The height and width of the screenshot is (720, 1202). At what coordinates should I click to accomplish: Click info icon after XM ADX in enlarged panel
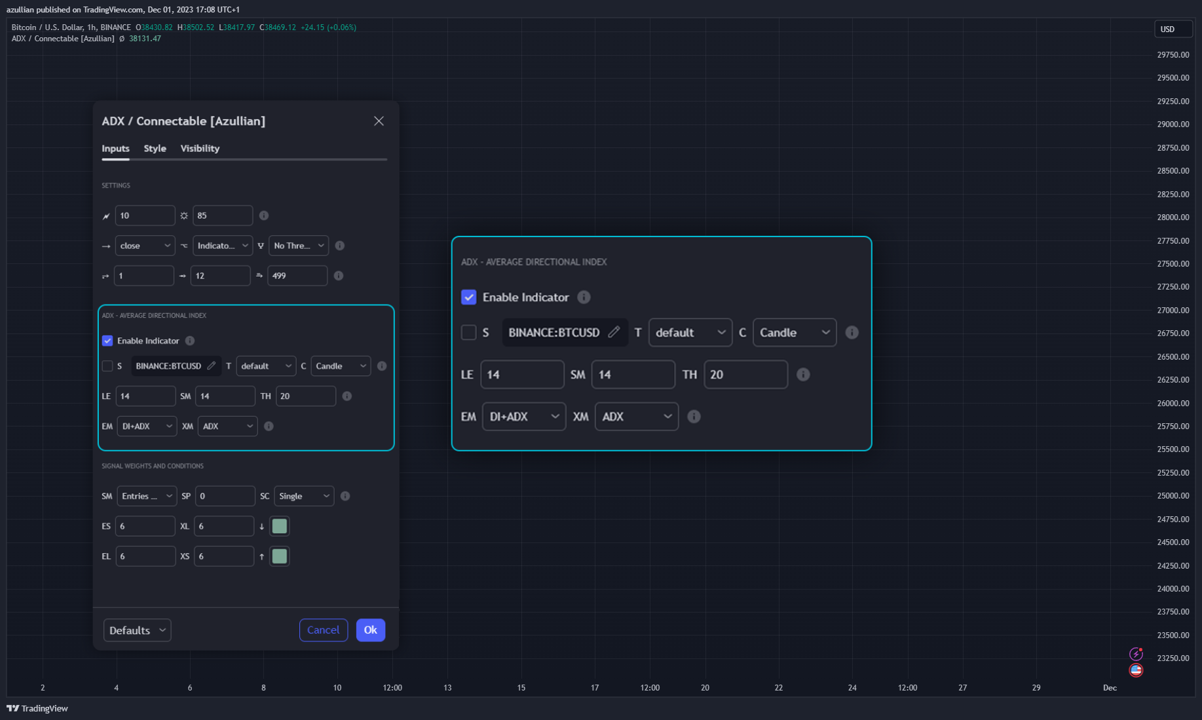(x=694, y=417)
